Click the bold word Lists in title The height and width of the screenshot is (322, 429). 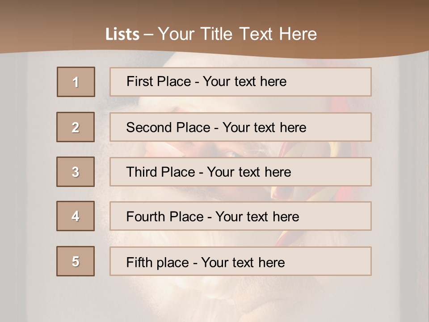(122, 34)
